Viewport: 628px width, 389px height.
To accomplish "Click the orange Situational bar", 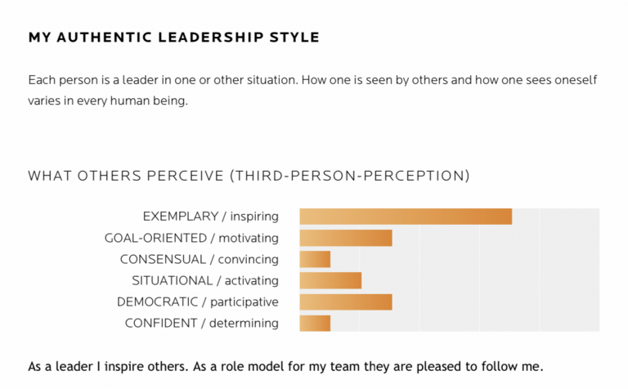I will tap(330, 280).
